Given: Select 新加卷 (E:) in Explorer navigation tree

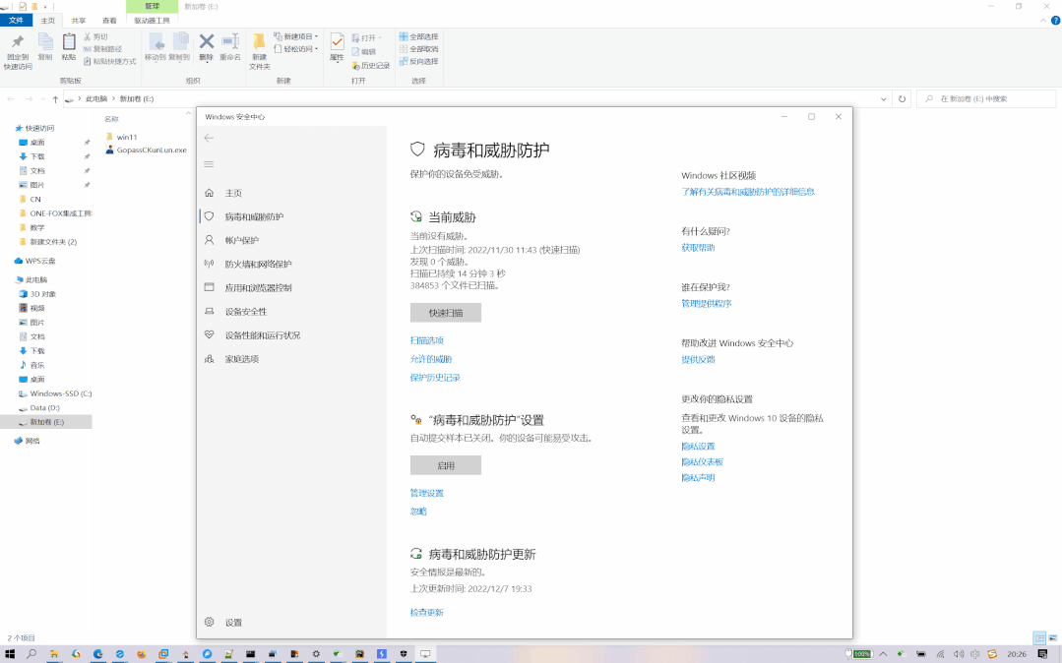Looking at the screenshot, I should [x=46, y=422].
